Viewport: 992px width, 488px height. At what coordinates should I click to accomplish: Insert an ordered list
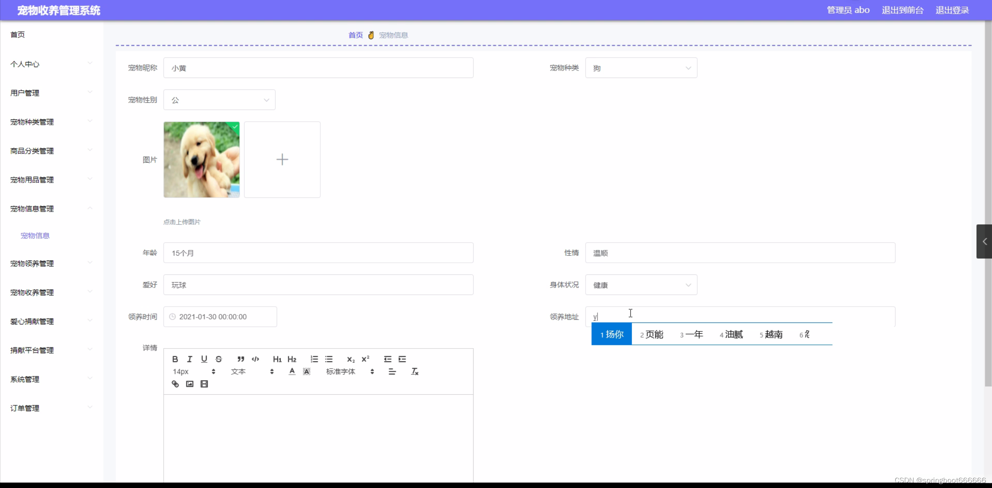click(x=314, y=359)
